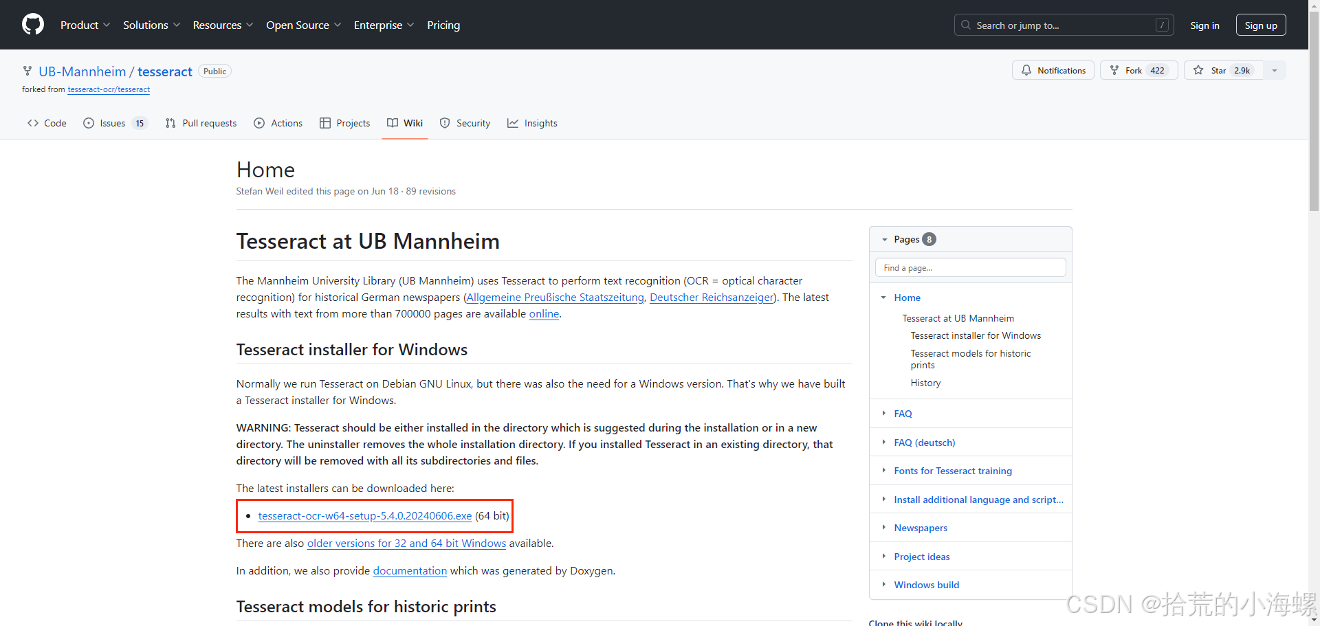Download tesseract-ocr-w64-setup-5.4.0.20240606.exe
Viewport: 1320px width, 626px height.
click(x=365, y=516)
